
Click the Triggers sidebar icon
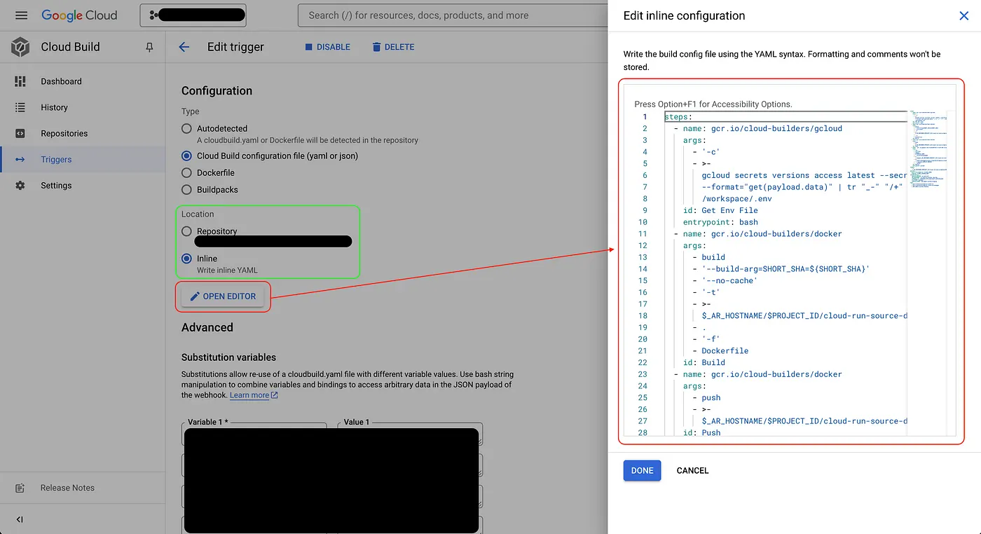pos(20,159)
